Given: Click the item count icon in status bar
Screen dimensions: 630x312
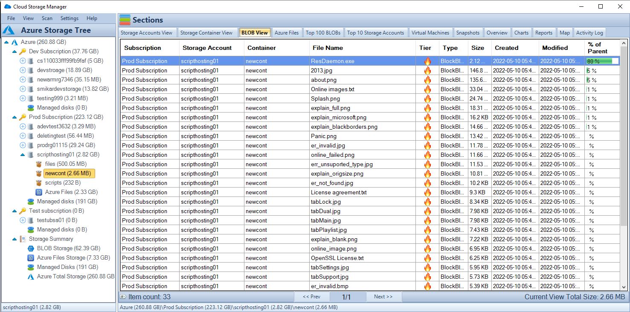Looking at the screenshot, I should tap(123, 297).
